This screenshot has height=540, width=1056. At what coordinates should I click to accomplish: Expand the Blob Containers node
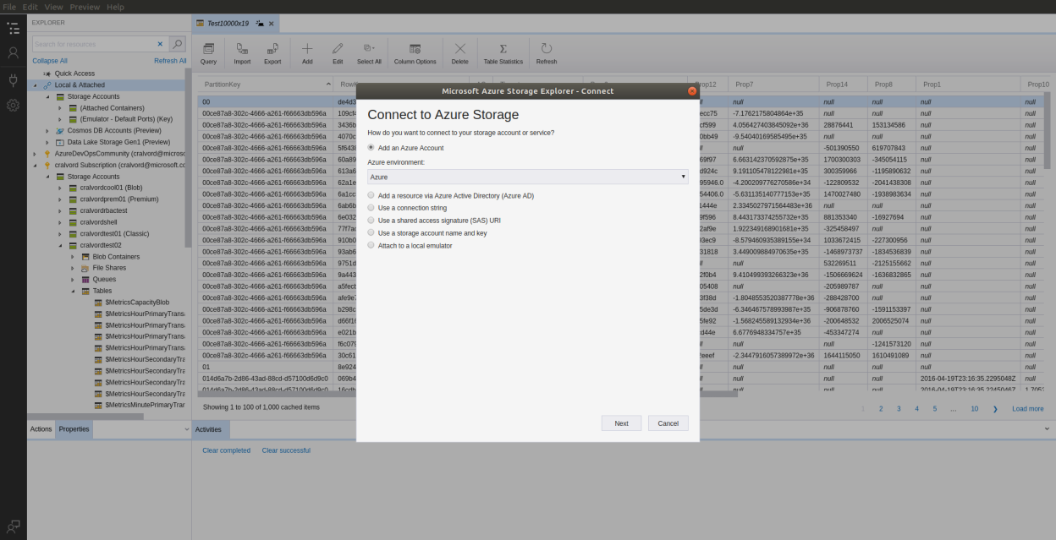73,257
